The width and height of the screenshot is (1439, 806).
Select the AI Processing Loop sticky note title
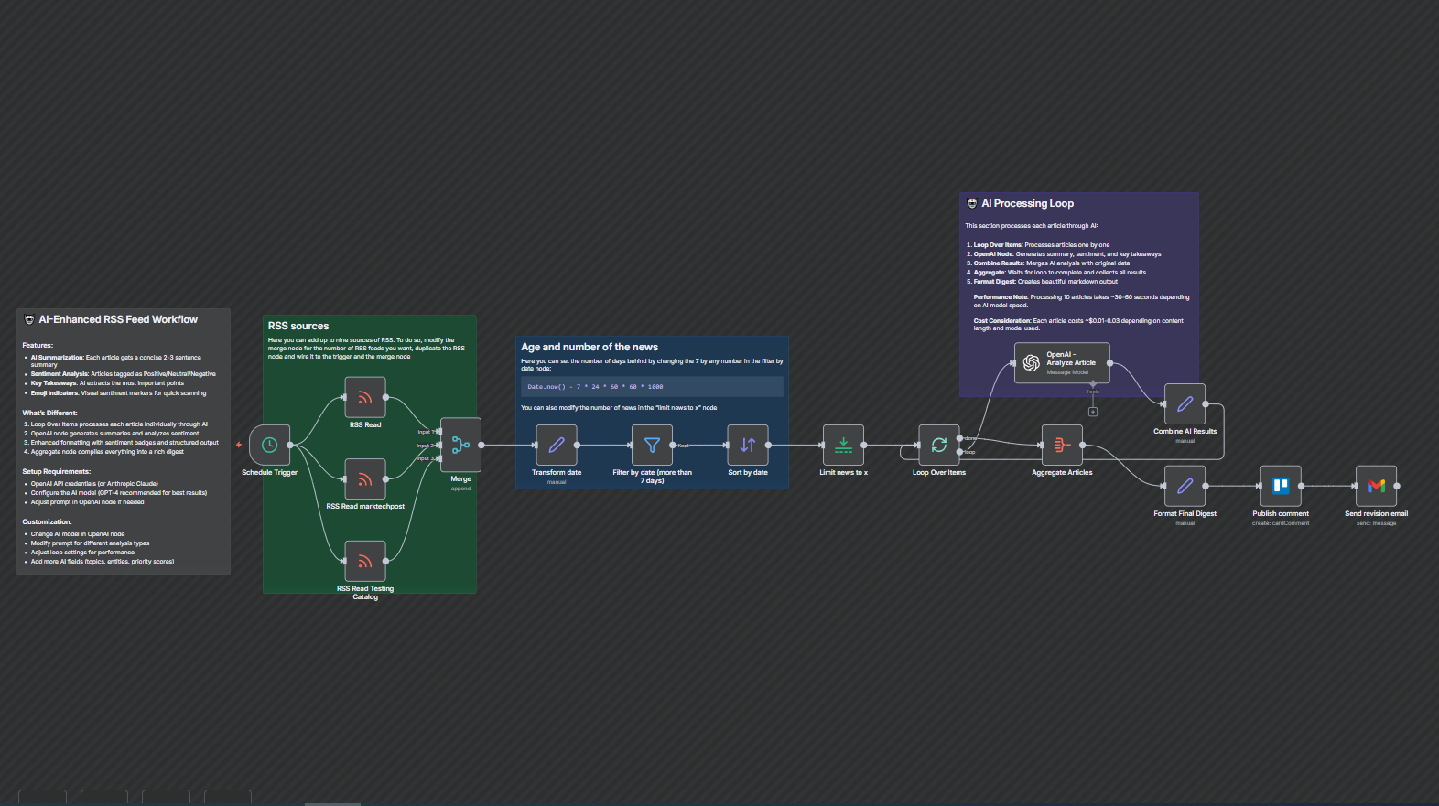click(1027, 204)
